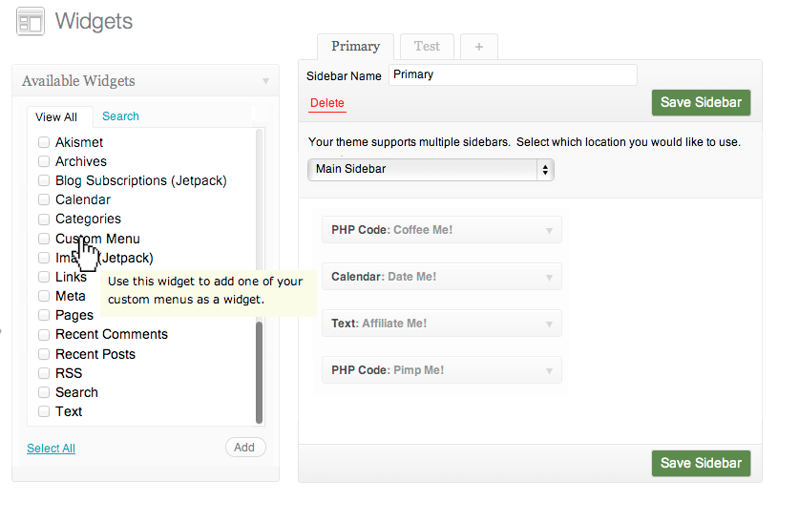Screen dimensions: 799x523
Task: Expand the PHP Code: Pimp Me! widget
Action: [x=549, y=370]
